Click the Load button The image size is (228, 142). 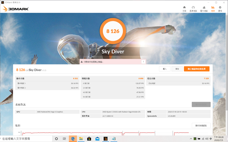click(165, 69)
